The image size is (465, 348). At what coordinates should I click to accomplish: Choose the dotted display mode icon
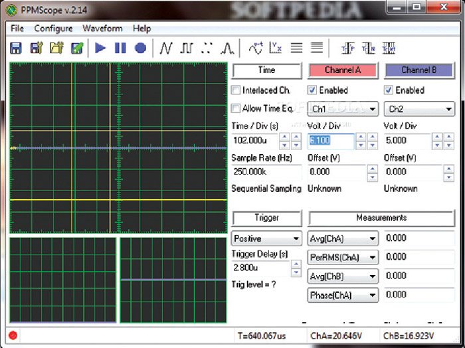pyautogui.click(x=207, y=48)
